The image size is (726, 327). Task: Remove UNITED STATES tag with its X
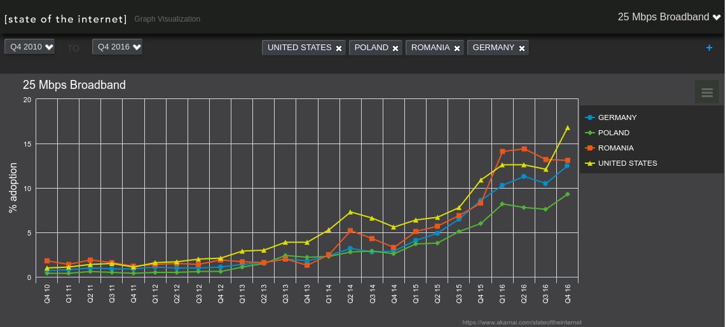coord(339,48)
